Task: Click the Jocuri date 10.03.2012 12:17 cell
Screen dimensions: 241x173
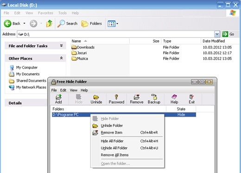Action: coord(217,53)
